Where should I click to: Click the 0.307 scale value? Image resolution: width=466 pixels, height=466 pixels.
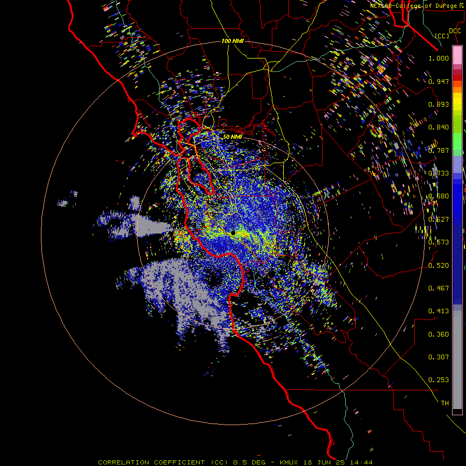pyautogui.click(x=439, y=357)
